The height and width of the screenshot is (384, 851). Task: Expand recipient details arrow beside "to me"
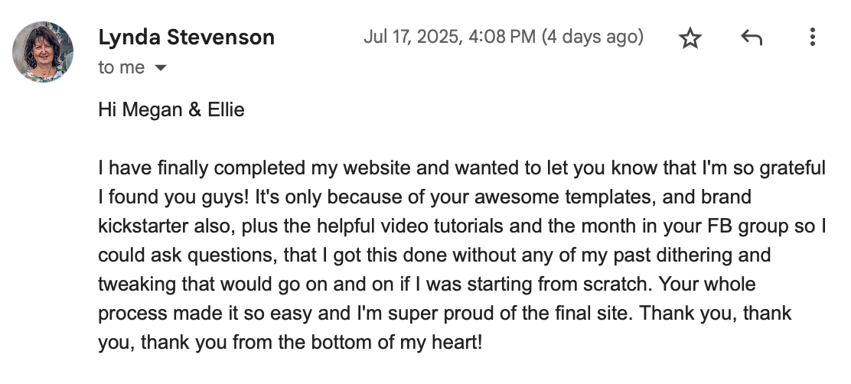pos(161,68)
